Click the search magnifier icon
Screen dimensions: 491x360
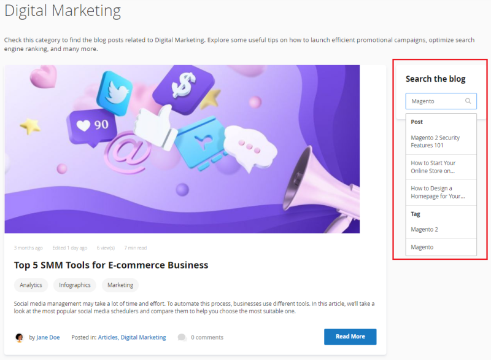468,101
